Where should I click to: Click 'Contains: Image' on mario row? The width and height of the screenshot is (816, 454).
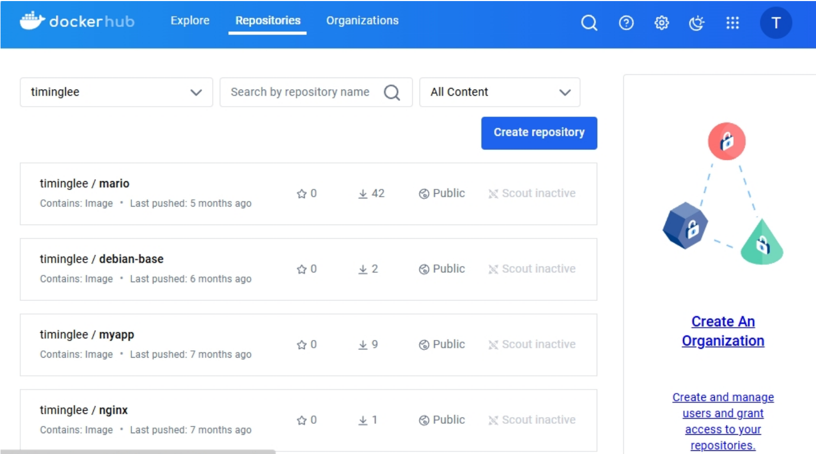click(x=77, y=203)
